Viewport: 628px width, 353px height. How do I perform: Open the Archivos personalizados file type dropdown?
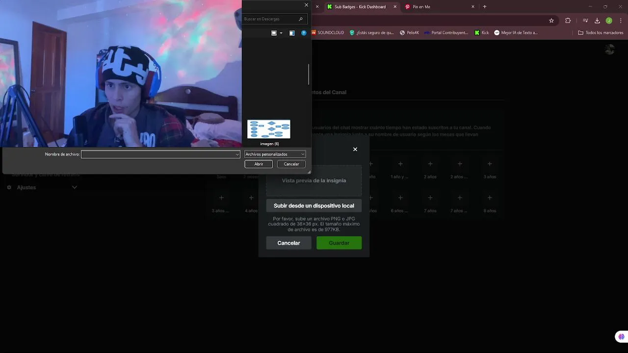[x=275, y=154]
